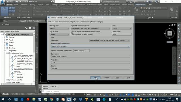The height and width of the screenshot is (102, 181).
Task: Click the Point node icon in Toolspace tree
Action: coord(7,40)
